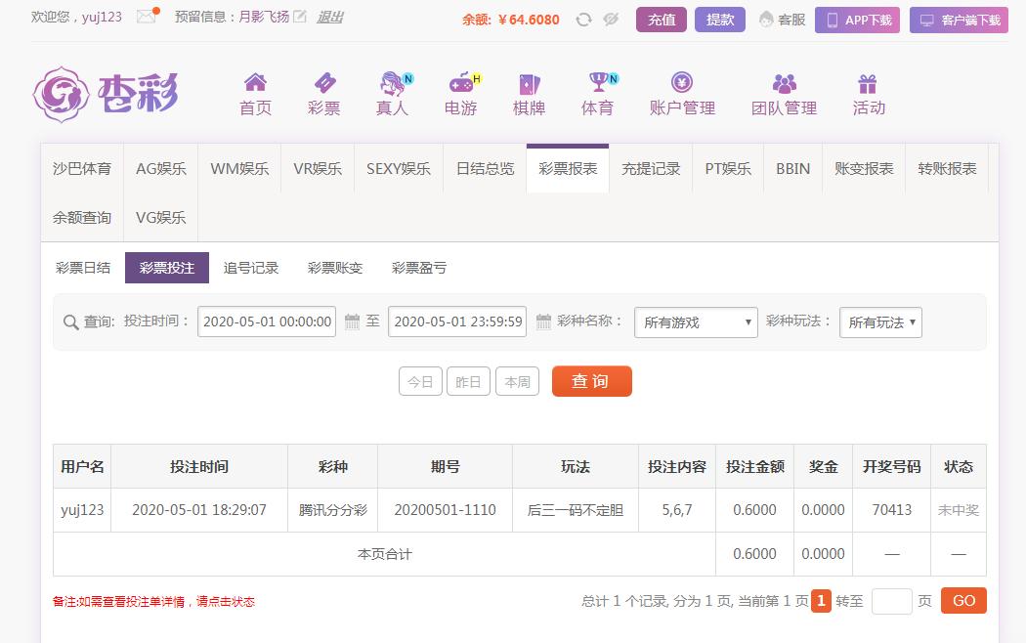The height and width of the screenshot is (643, 1026).
Task: Switch to 余额查询 tab
Action: 82,217
